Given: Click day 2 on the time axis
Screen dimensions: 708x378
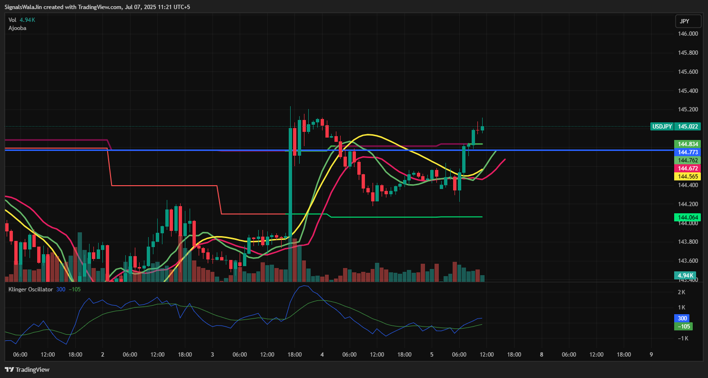Looking at the screenshot, I should (x=103, y=355).
